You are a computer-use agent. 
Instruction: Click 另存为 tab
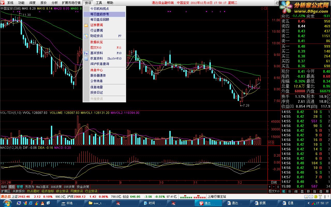[29, 187]
